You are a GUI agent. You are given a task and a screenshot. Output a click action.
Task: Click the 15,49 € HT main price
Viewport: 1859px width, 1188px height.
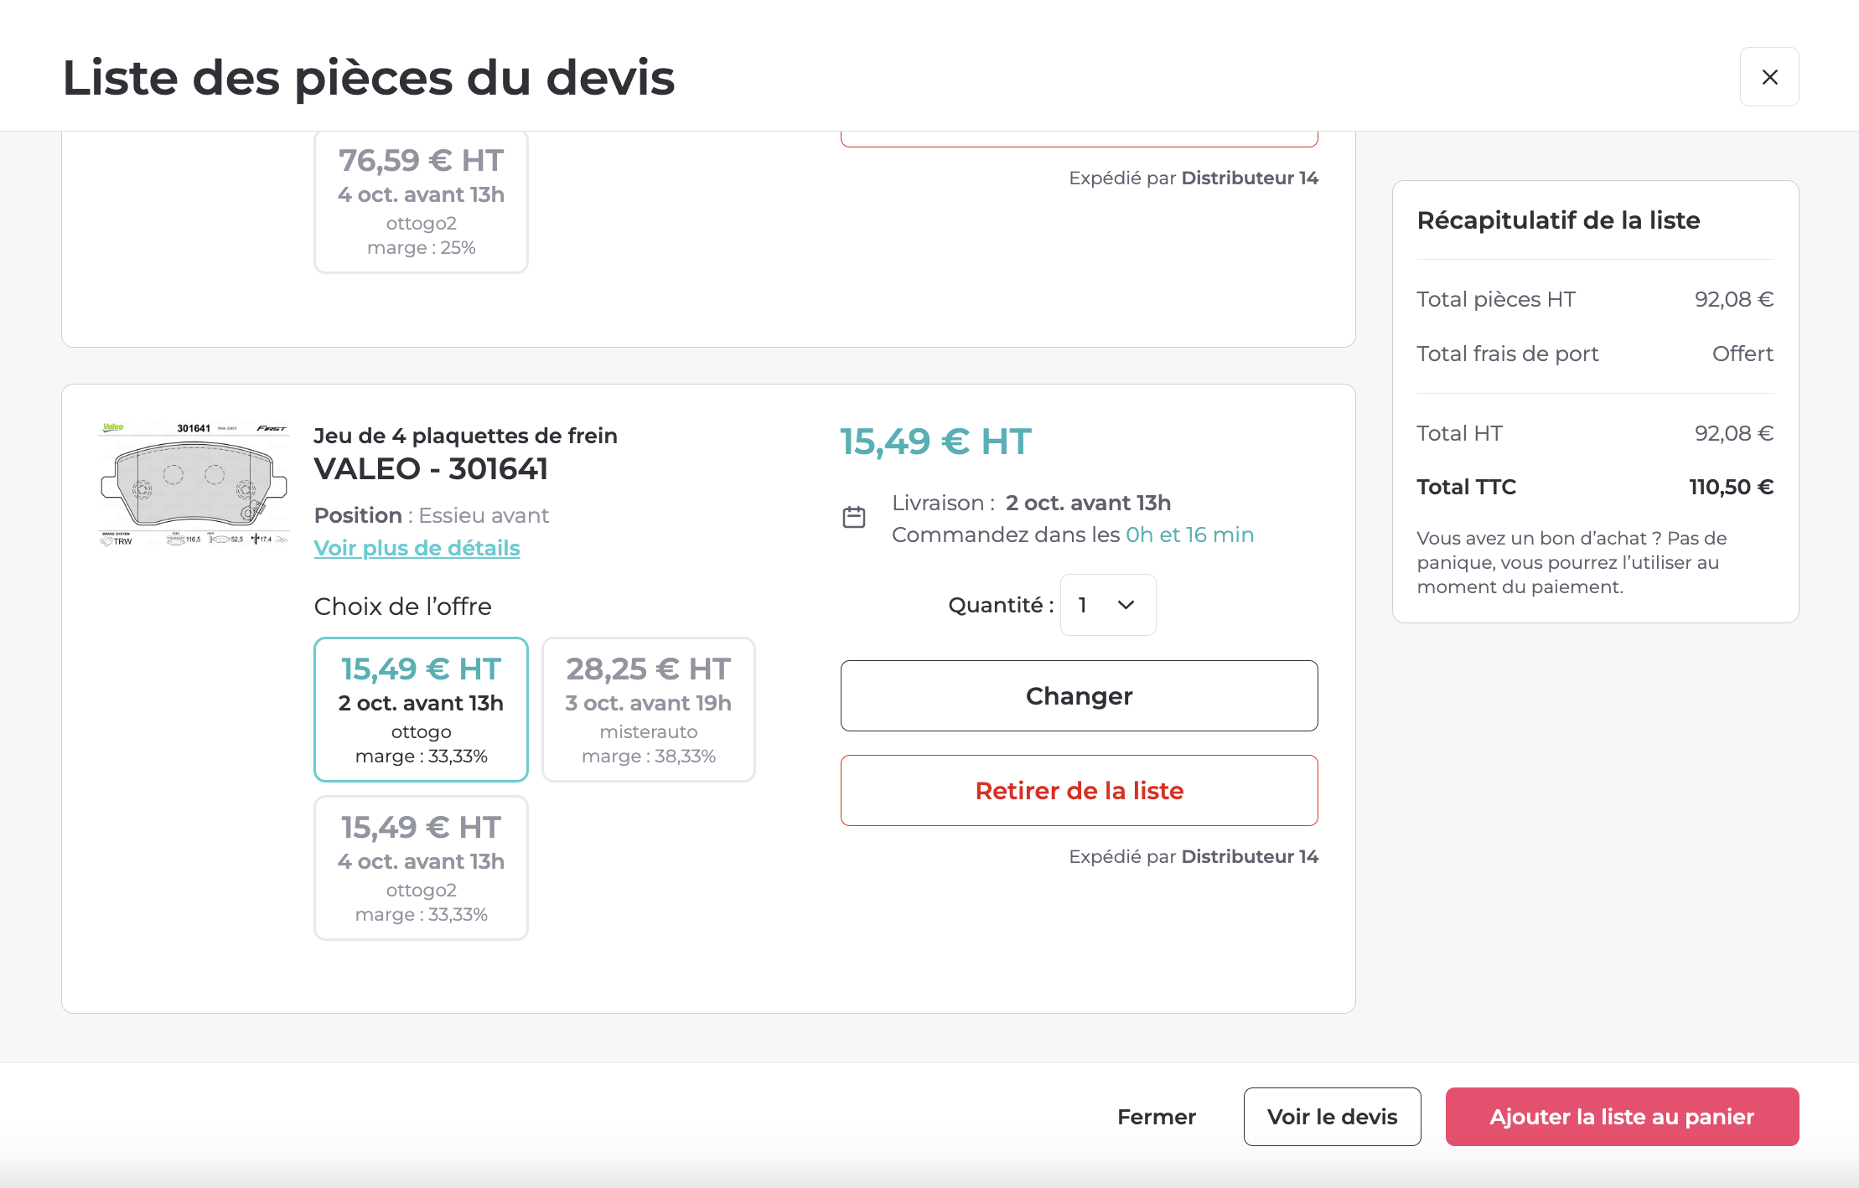[x=935, y=442]
